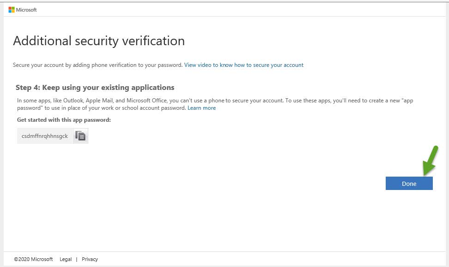The width and height of the screenshot is (449, 267).
Task: Click the 'Get started with this app password' label
Action: tap(64, 120)
